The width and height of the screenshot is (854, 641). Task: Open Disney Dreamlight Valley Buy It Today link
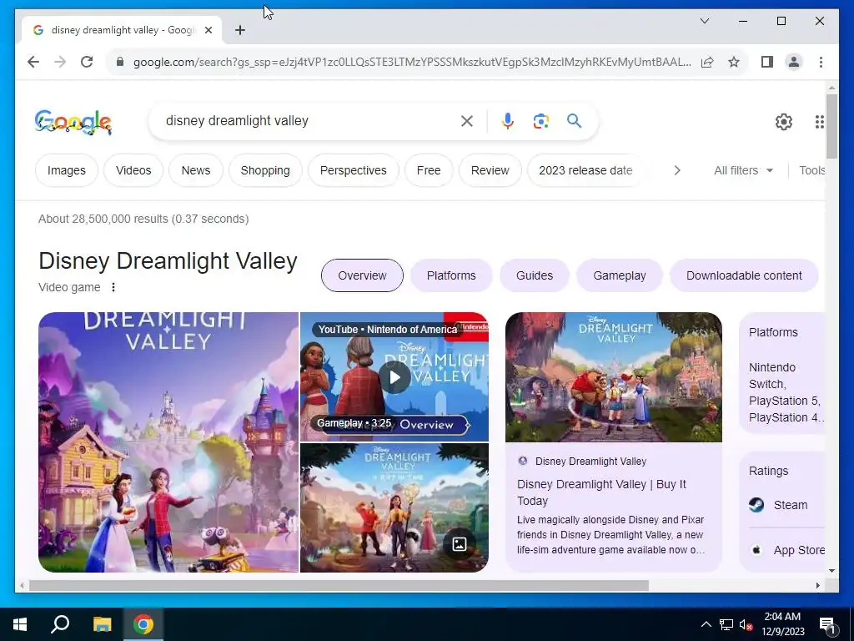click(601, 492)
